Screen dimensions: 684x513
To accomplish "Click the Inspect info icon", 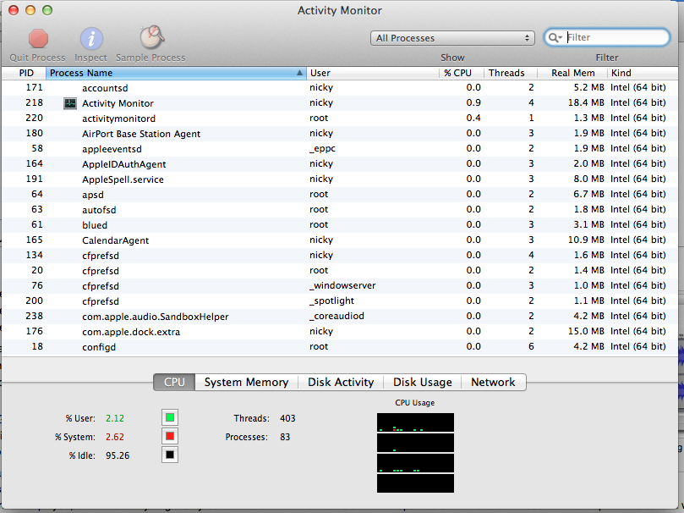I will coord(91,38).
